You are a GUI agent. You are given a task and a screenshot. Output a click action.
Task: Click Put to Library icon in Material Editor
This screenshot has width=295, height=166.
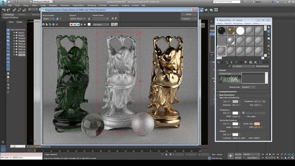246,62
